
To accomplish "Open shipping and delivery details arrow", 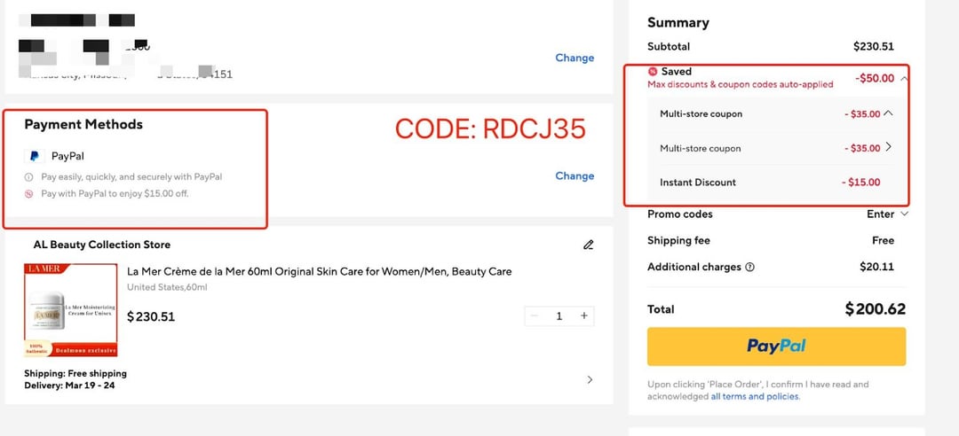I will pyautogui.click(x=590, y=379).
